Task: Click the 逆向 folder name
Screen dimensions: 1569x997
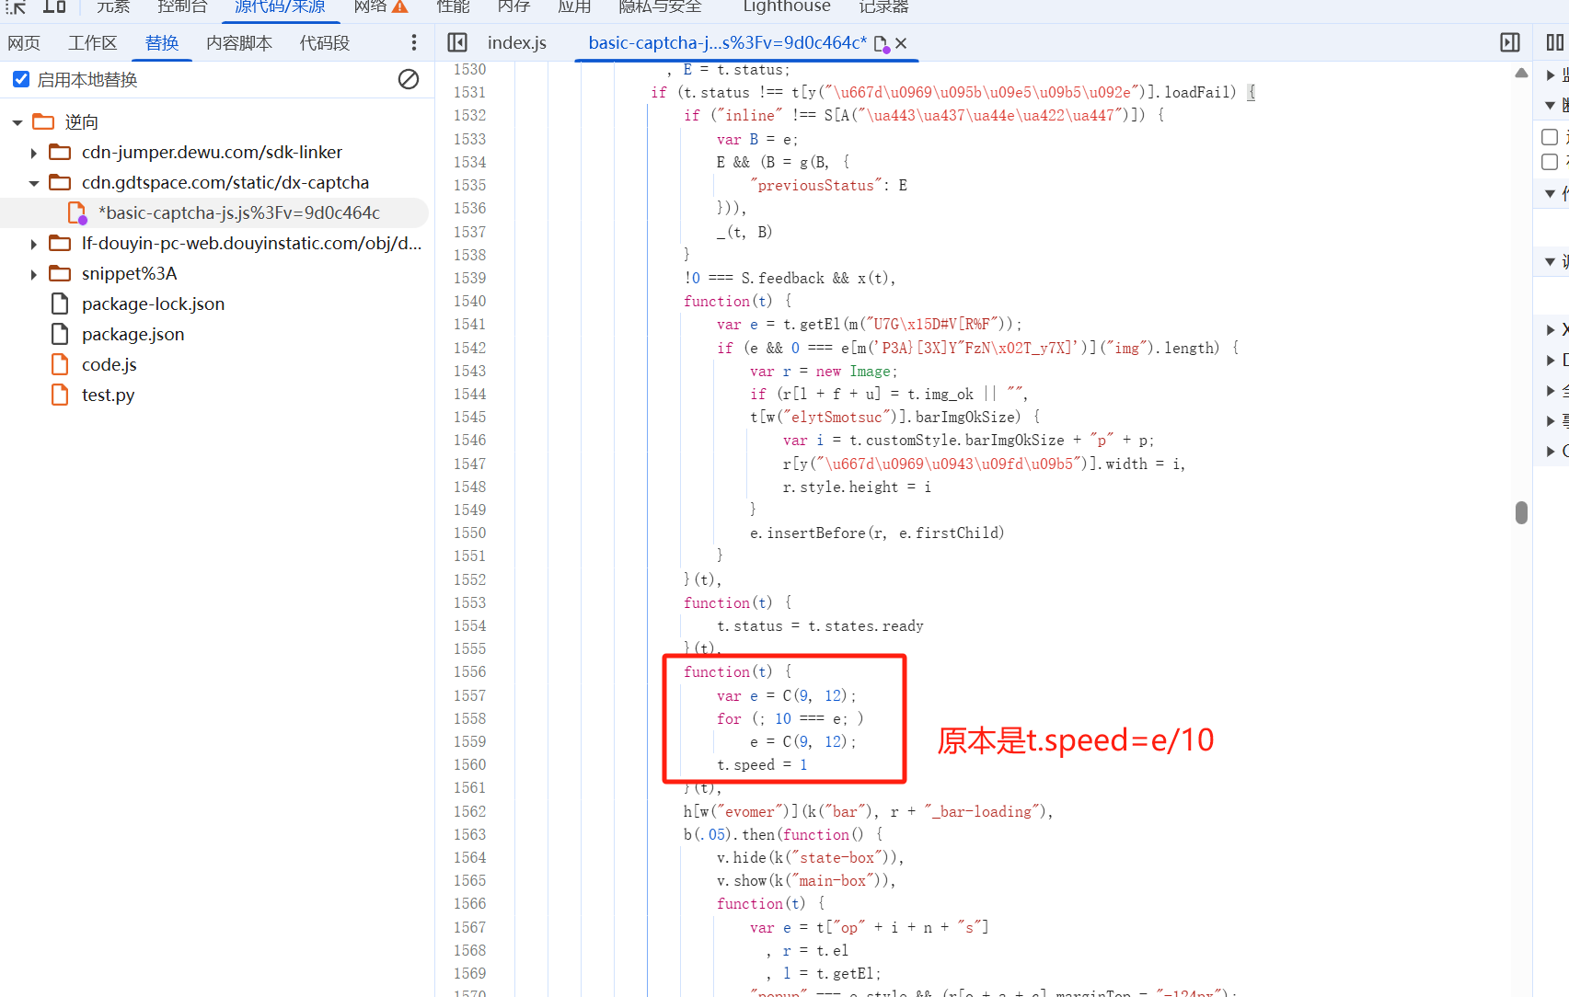Action: tap(82, 121)
